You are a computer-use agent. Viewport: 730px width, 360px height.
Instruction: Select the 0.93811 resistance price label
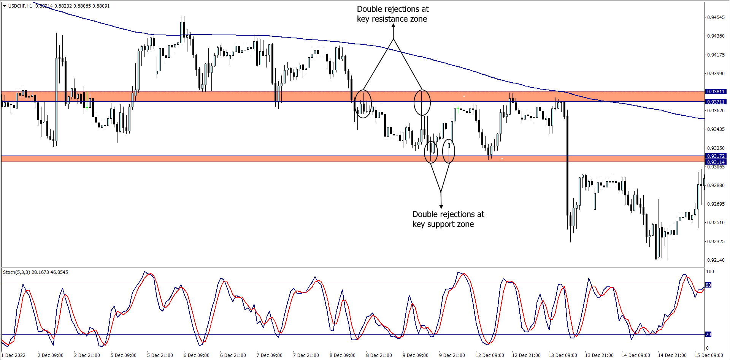[x=716, y=92]
